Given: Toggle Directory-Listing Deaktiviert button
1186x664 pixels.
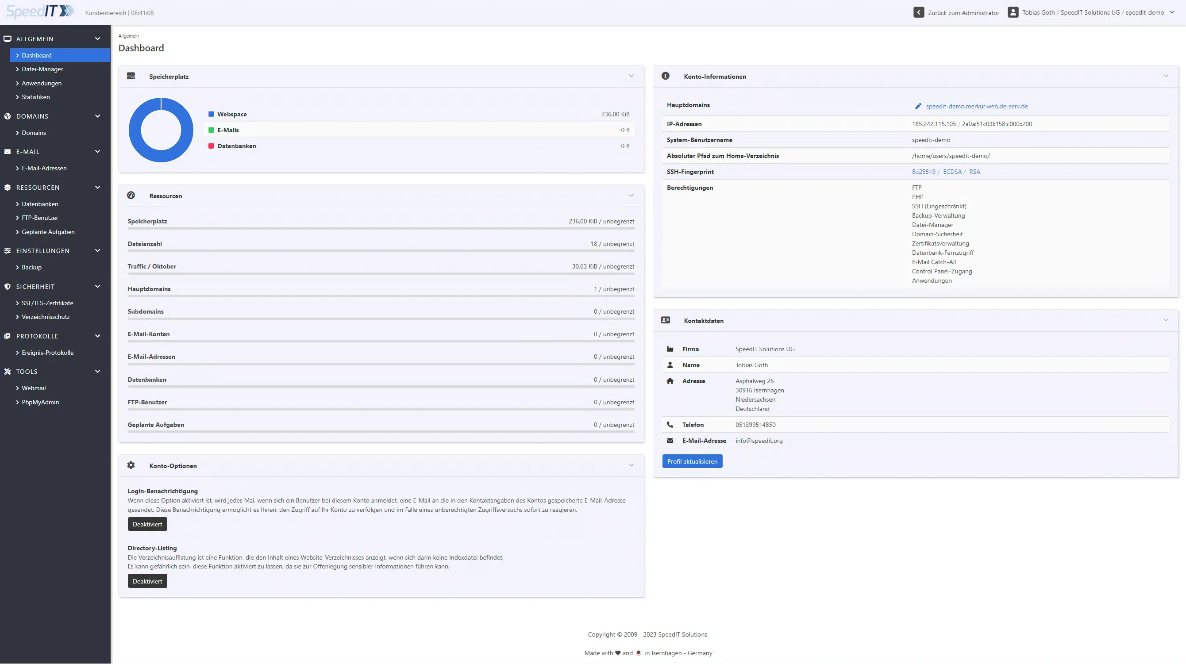Looking at the screenshot, I should [x=147, y=581].
